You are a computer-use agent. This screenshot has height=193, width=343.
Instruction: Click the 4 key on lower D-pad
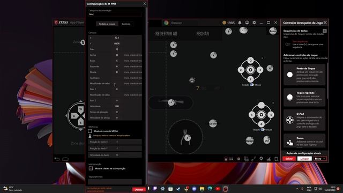click(x=252, y=115)
